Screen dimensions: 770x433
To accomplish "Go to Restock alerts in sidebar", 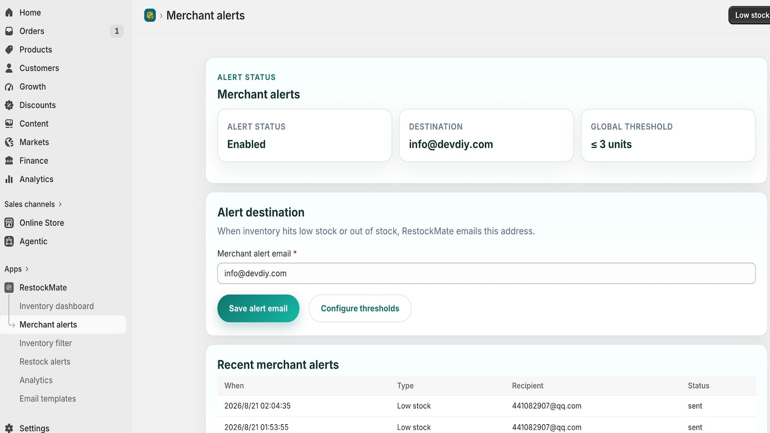I will point(45,362).
